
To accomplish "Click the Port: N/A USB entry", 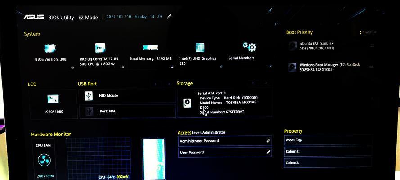I will point(127,112).
